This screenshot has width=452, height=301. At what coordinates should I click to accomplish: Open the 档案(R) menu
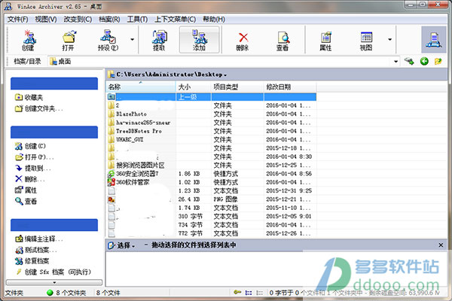pyautogui.click(x=109, y=20)
